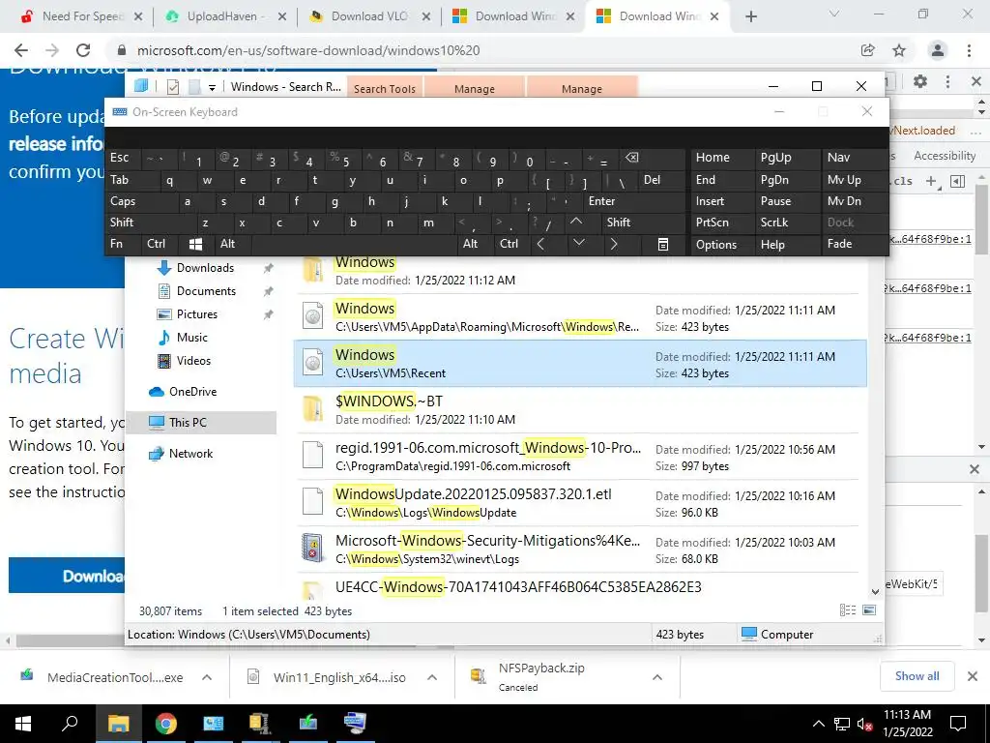Toggle the Insert key
The height and width of the screenshot is (743, 990).
[x=710, y=201]
